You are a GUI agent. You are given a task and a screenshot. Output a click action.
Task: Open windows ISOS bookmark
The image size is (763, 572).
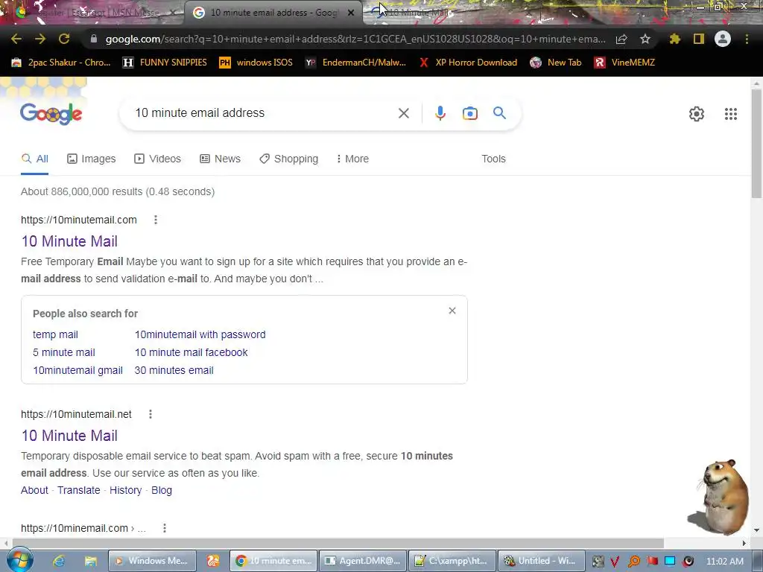pos(256,63)
